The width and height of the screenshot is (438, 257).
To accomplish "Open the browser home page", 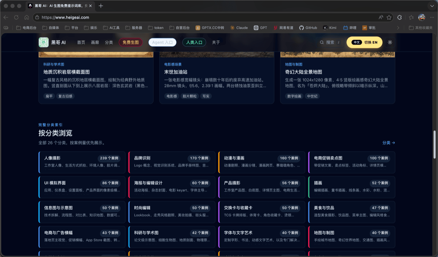I will tap(27, 18).
